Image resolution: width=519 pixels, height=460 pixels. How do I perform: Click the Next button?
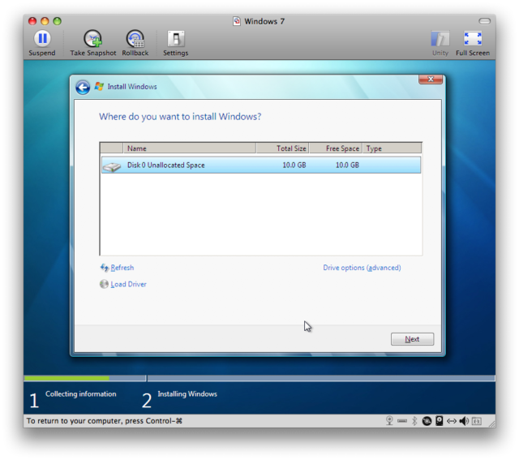[412, 339]
